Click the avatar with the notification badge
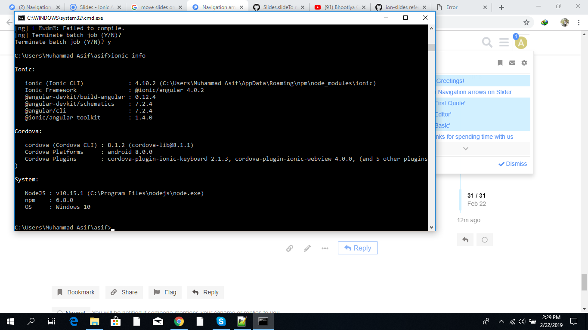Screen dimensions: 588x330 (521, 42)
